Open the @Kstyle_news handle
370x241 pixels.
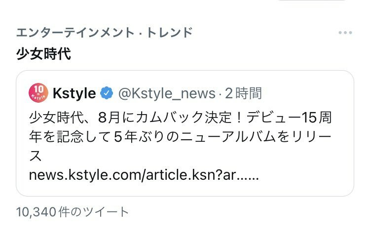click(167, 93)
